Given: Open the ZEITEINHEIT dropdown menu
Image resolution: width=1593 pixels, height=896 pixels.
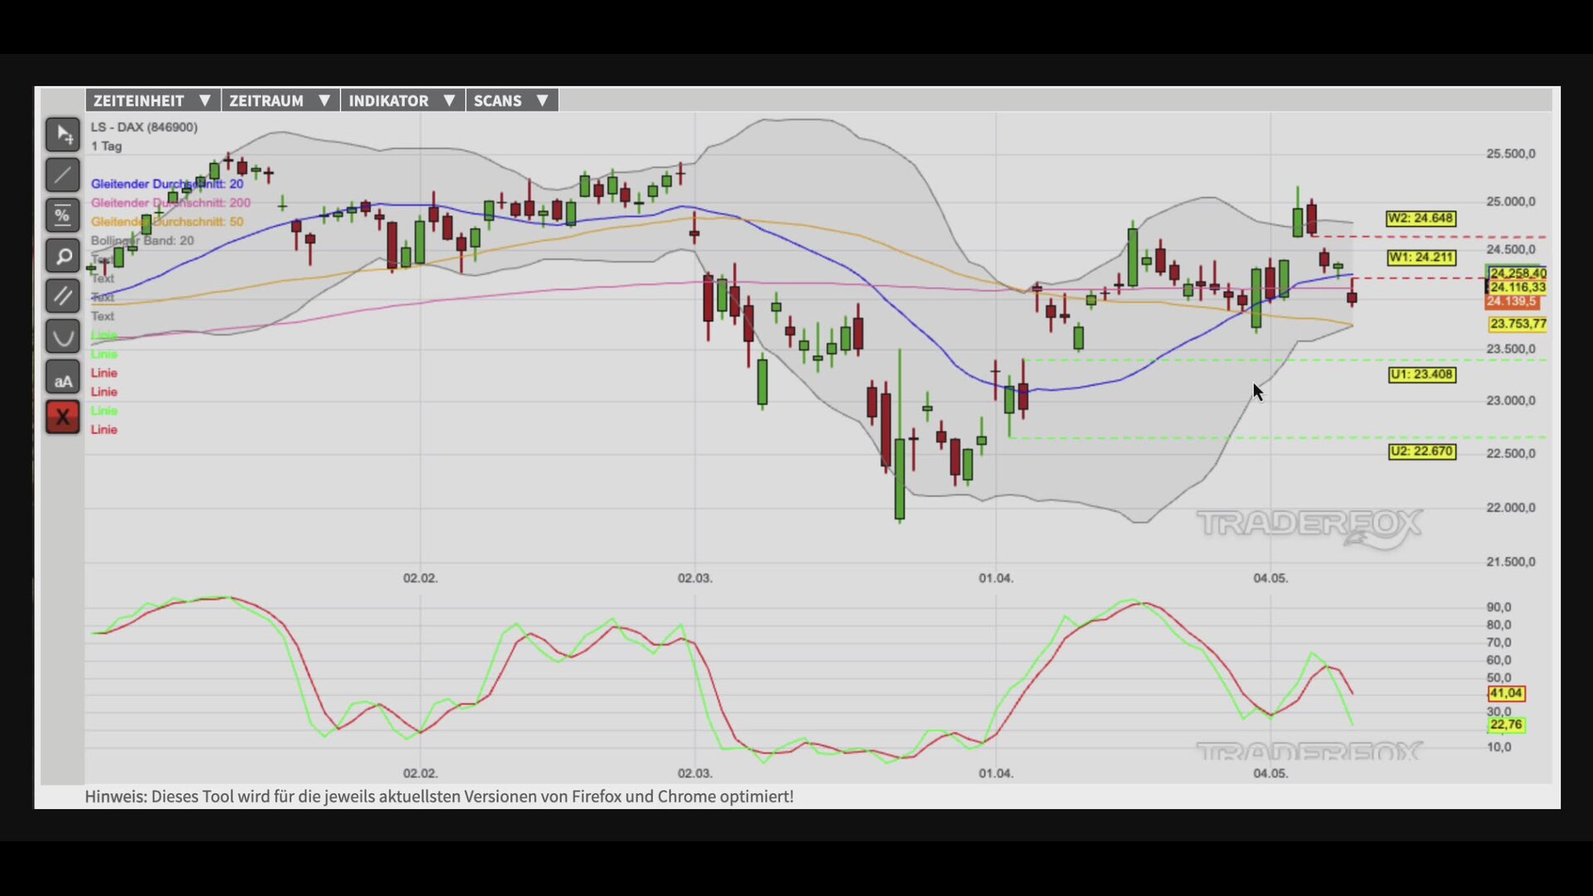Looking at the screenshot, I should [153, 100].
